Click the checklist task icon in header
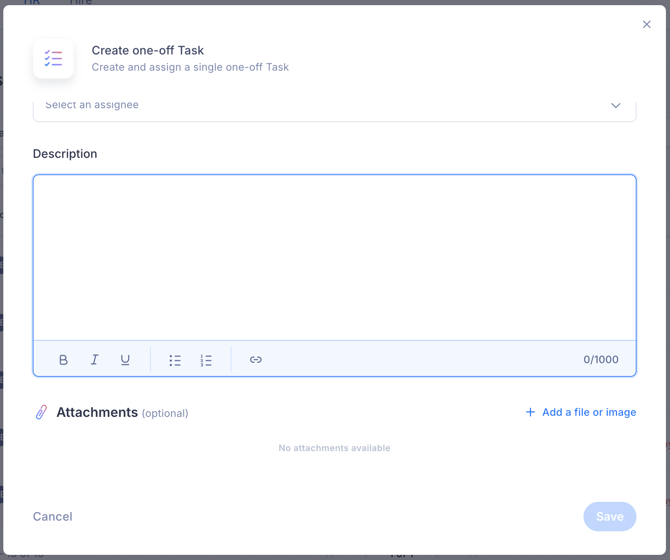This screenshot has width=670, height=560. 53,59
